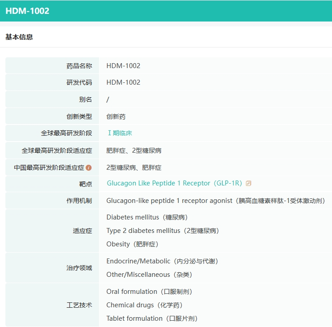Click the info icon beside 中国最高研发阶段适应症
The height and width of the screenshot is (327, 332).
click(x=89, y=168)
